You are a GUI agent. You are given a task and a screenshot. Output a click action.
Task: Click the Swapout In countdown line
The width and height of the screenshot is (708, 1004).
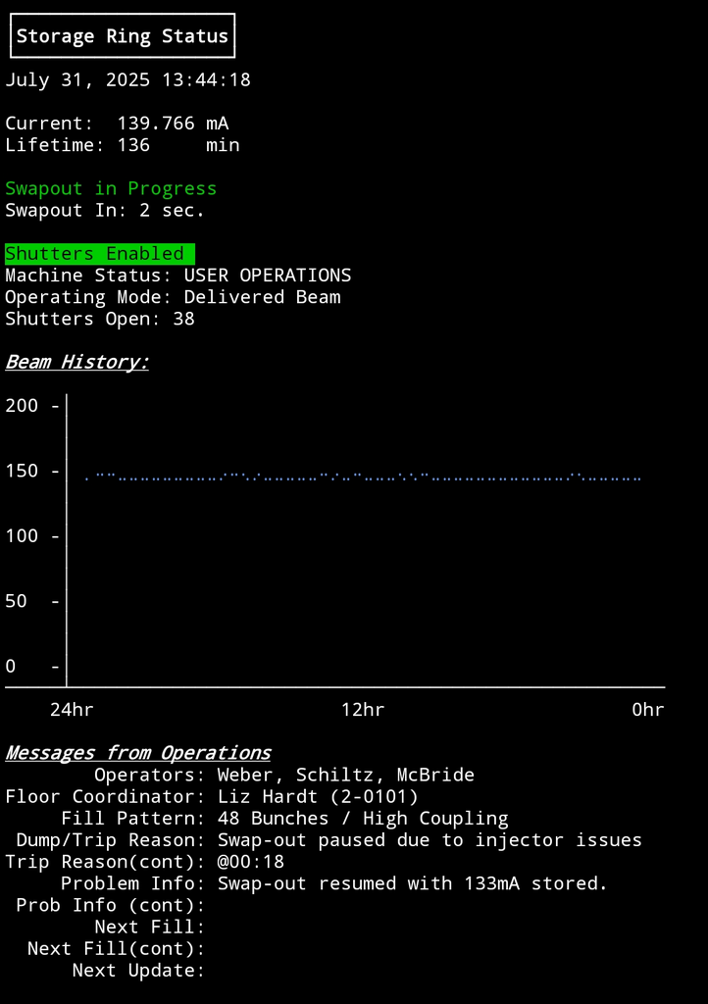pyautogui.click(x=105, y=210)
